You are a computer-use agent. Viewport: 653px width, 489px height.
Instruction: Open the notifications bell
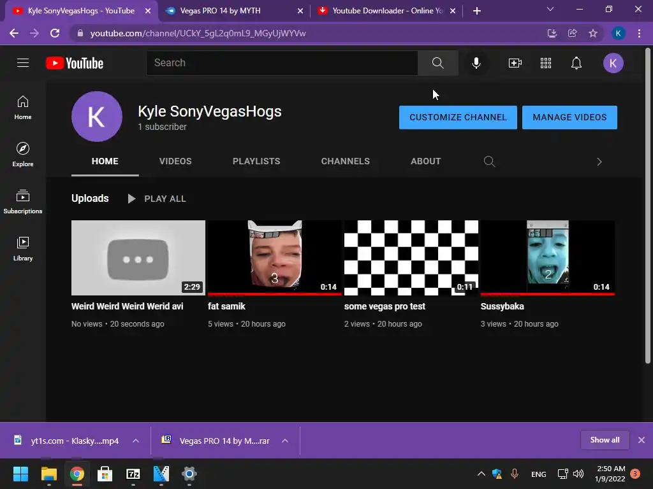click(x=576, y=63)
